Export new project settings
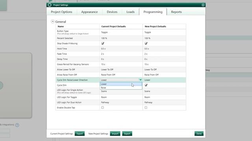 127,134
